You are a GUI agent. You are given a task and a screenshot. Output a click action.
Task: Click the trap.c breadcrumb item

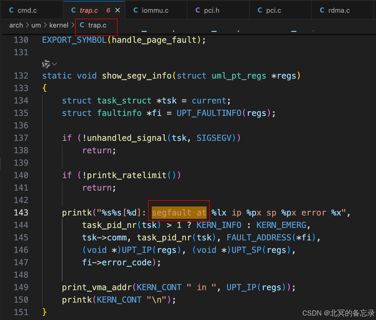point(97,25)
